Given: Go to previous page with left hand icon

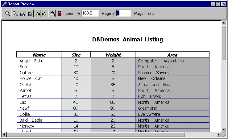Looking at the screenshot, I should pyautogui.click(x=37, y=14).
